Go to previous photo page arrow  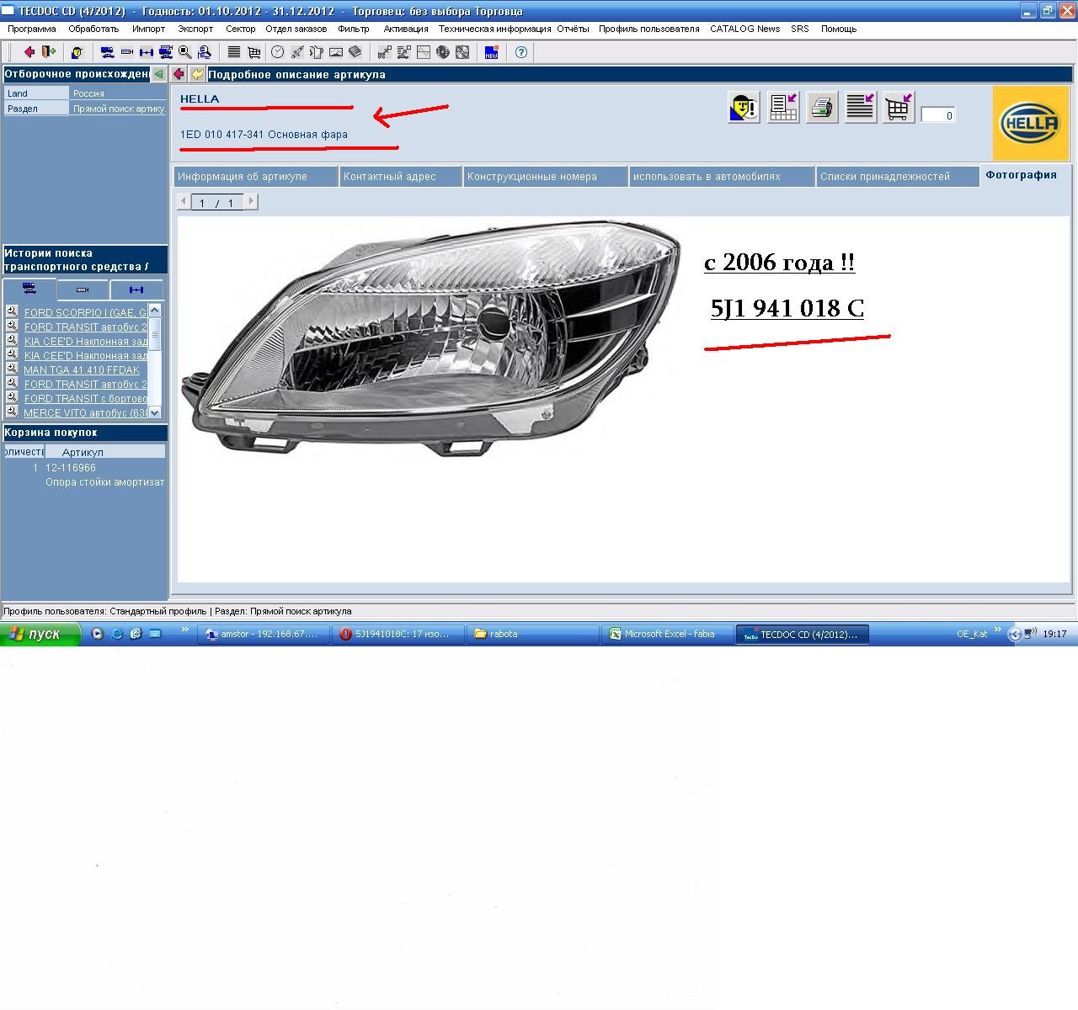coord(184,202)
